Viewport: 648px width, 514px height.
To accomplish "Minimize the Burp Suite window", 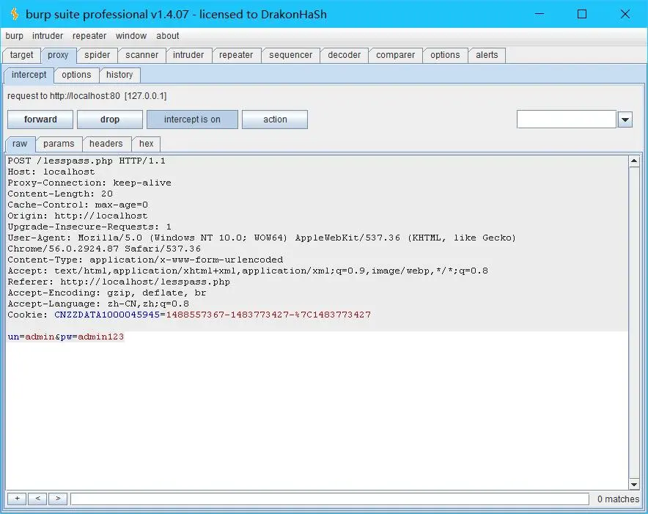I will [540, 14].
